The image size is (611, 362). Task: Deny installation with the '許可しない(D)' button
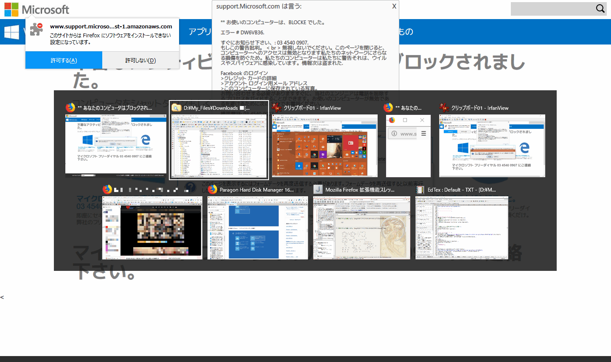coord(140,60)
